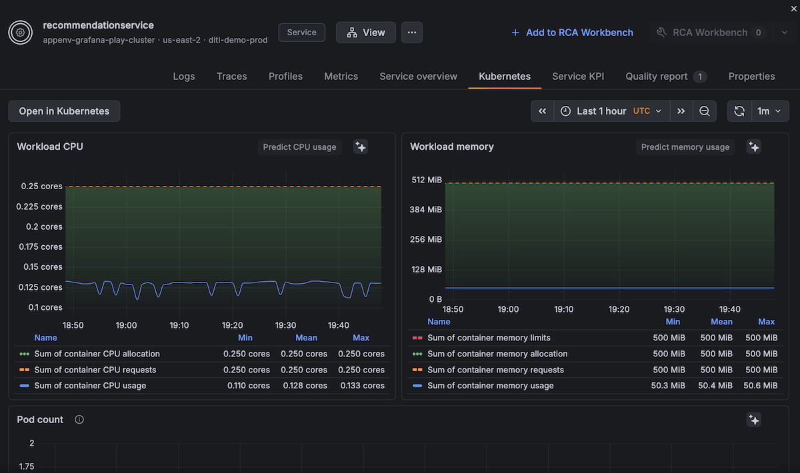Click the refresh dashboard icon
800x473 pixels.
[x=739, y=111]
